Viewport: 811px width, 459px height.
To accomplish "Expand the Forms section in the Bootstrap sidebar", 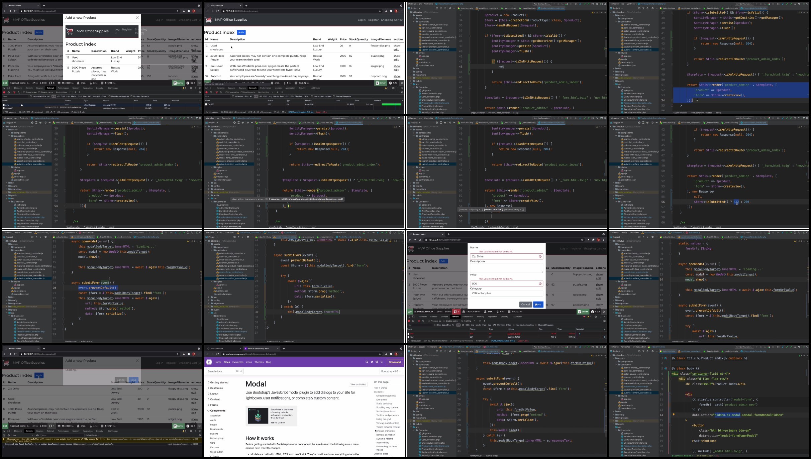I will (x=213, y=405).
